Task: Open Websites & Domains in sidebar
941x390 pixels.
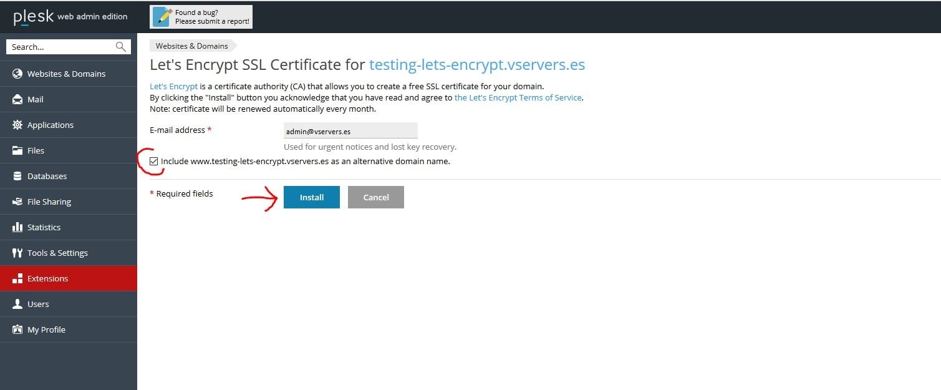Action: click(x=68, y=74)
